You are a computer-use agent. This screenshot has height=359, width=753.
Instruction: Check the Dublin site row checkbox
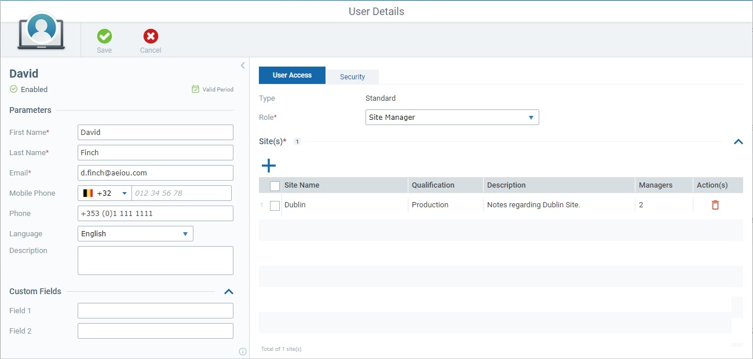(275, 206)
